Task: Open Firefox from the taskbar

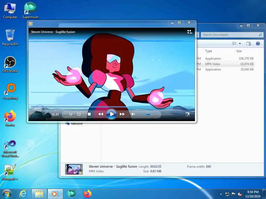Action: coord(88,194)
